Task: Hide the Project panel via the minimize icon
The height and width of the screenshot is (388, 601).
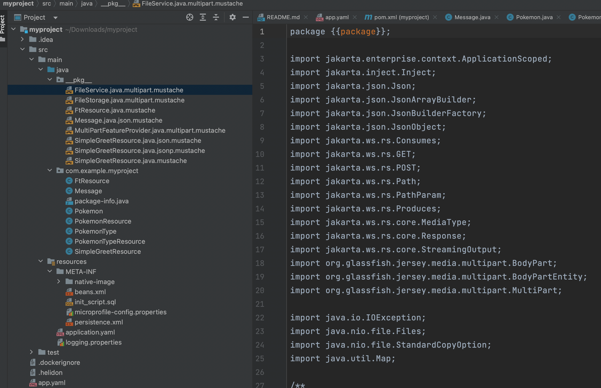Action: [245, 17]
